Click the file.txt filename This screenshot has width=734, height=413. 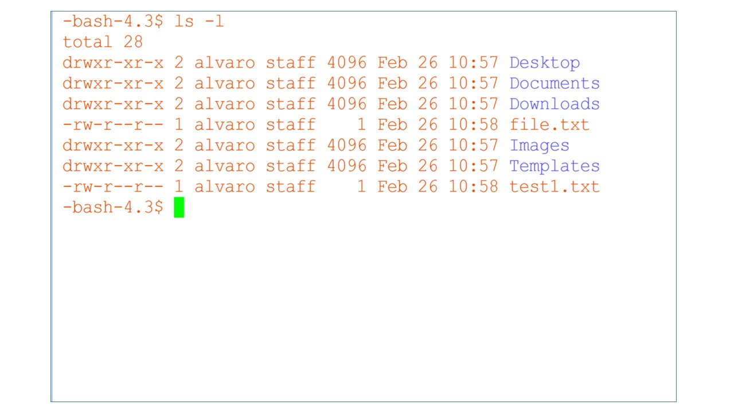click(549, 124)
